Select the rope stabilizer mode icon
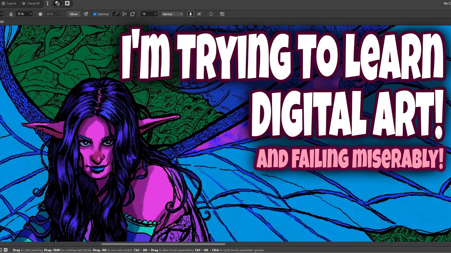 coord(116,14)
